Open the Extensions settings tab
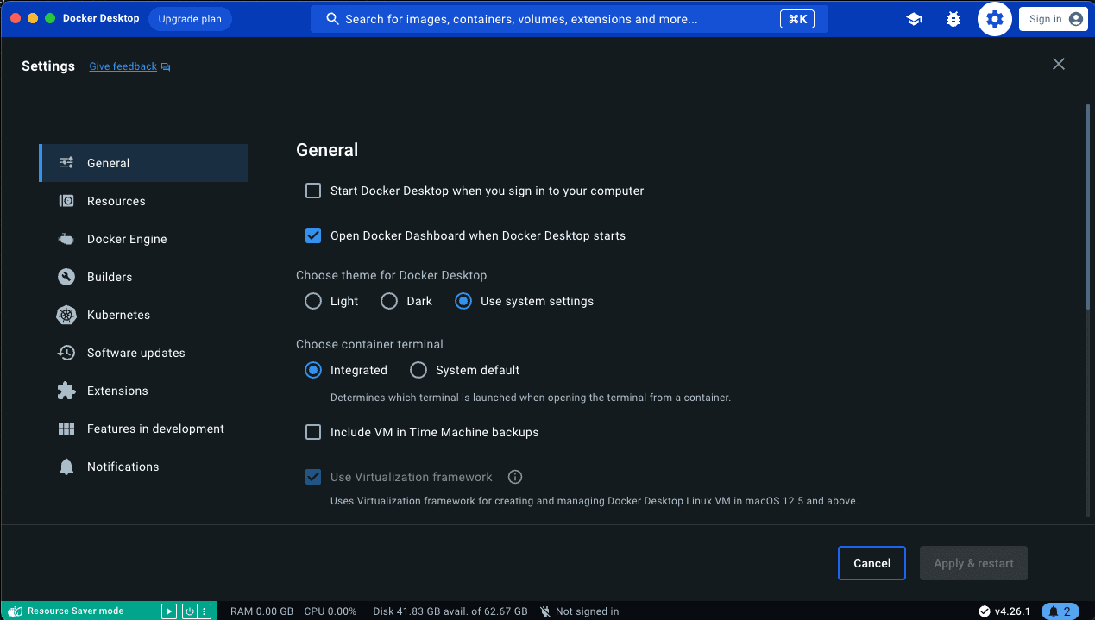This screenshot has height=620, width=1095. [143, 391]
